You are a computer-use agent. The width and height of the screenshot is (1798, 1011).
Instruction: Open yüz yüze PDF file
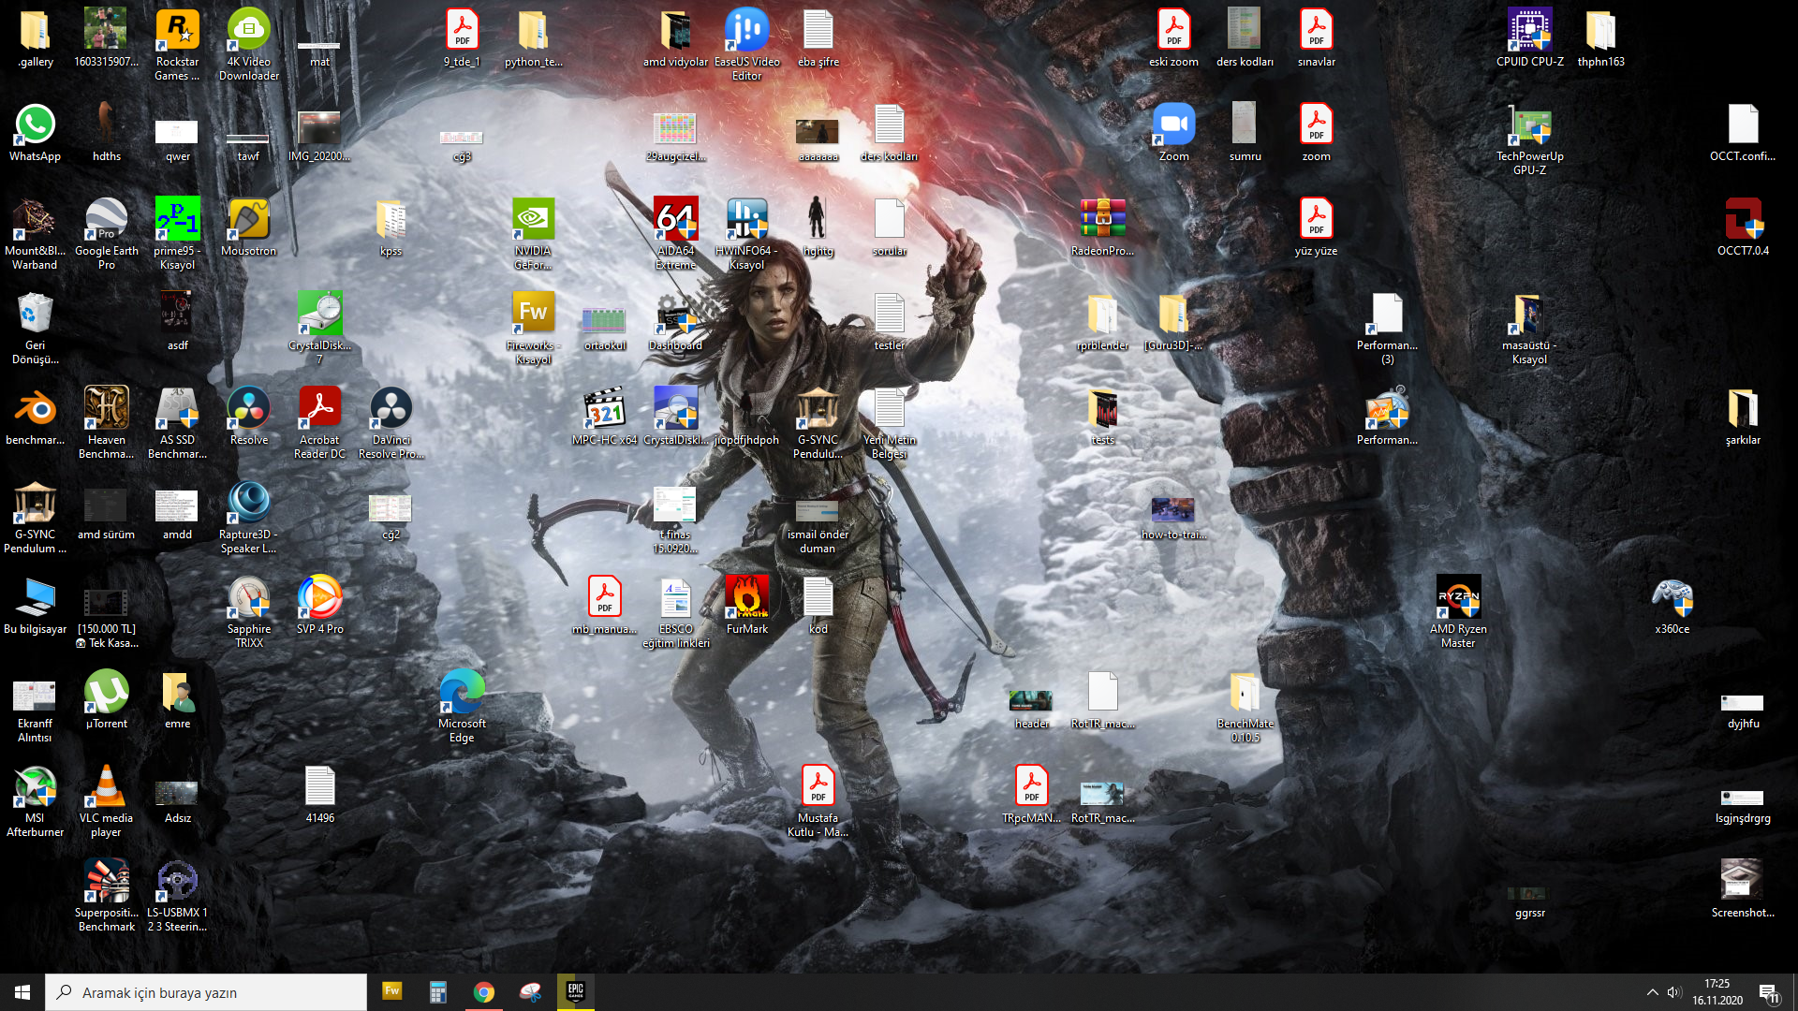pyautogui.click(x=1316, y=227)
